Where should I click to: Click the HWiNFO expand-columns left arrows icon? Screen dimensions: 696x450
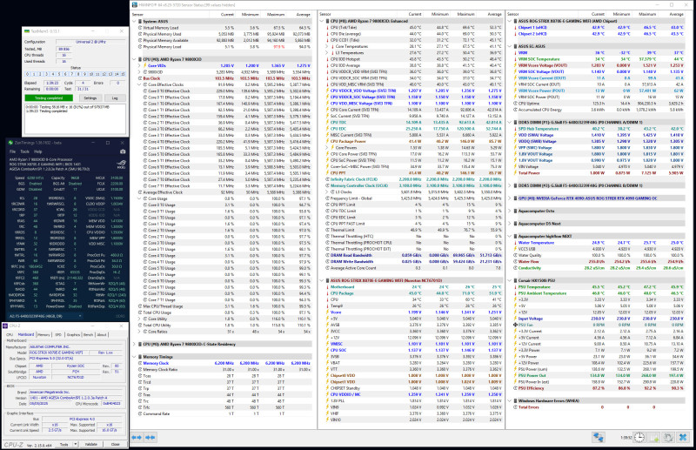pos(137,438)
